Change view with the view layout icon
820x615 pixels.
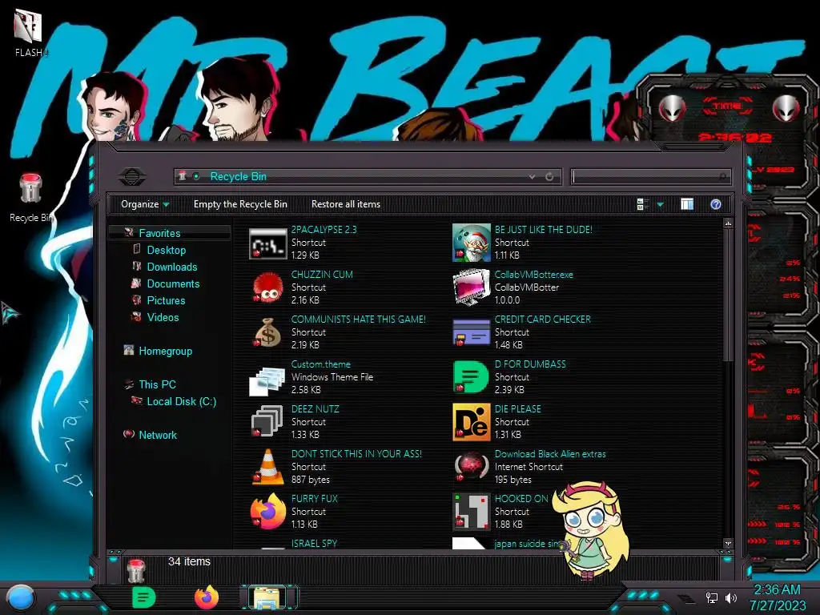(643, 204)
